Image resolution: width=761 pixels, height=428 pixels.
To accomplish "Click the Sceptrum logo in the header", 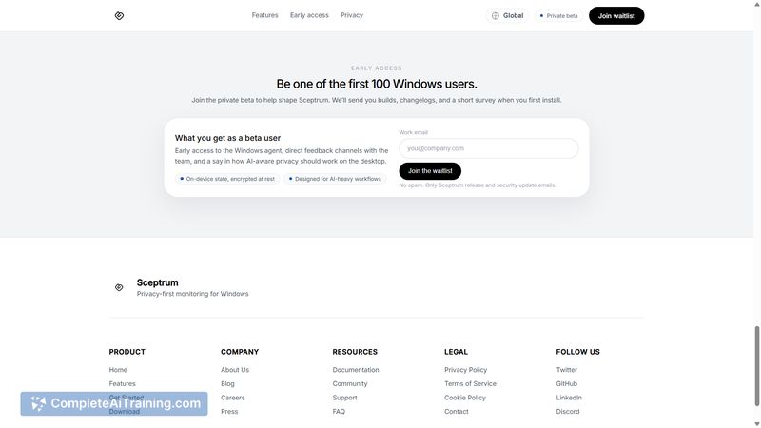I will pos(119,15).
